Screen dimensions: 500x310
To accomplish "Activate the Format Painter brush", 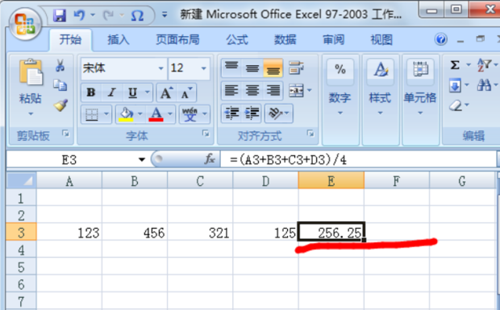I will coord(60,105).
